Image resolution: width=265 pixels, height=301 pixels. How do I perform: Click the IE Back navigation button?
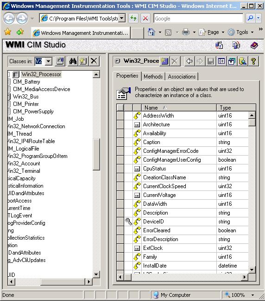(x=9, y=19)
